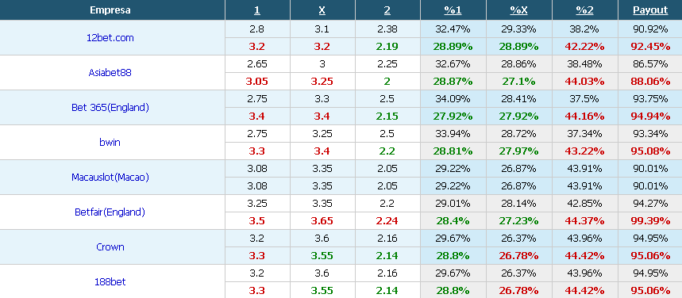Sort by the %1 column header

(453, 10)
